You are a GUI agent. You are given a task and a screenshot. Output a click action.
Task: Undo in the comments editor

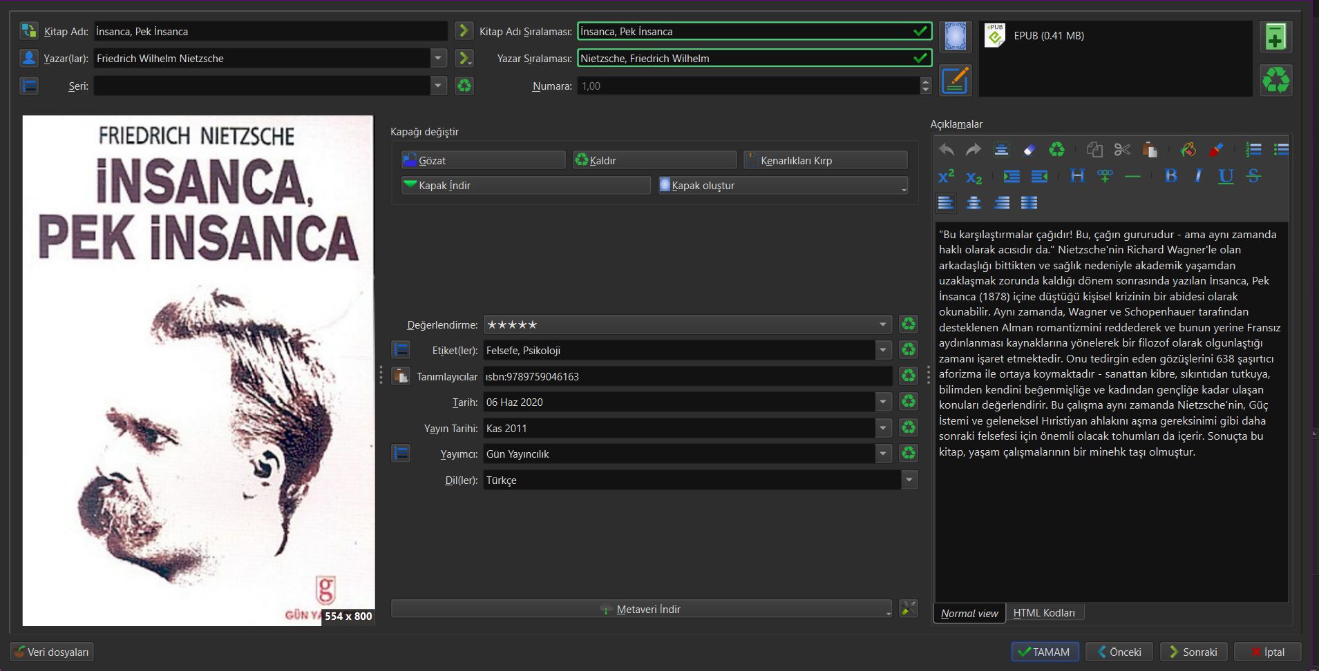pyautogui.click(x=947, y=149)
